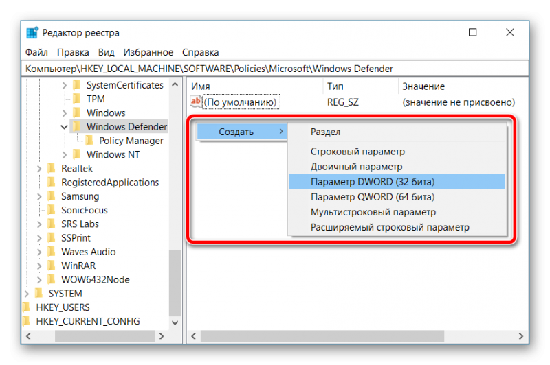Image resolution: width=550 pixels, height=365 pixels.
Task: Click the Policy Manager folder icon
Action: tap(89, 141)
